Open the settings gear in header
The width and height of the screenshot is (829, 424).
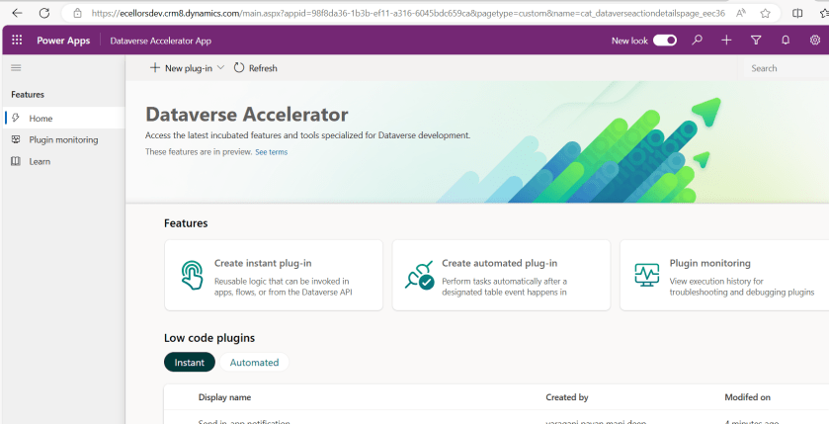click(x=814, y=41)
